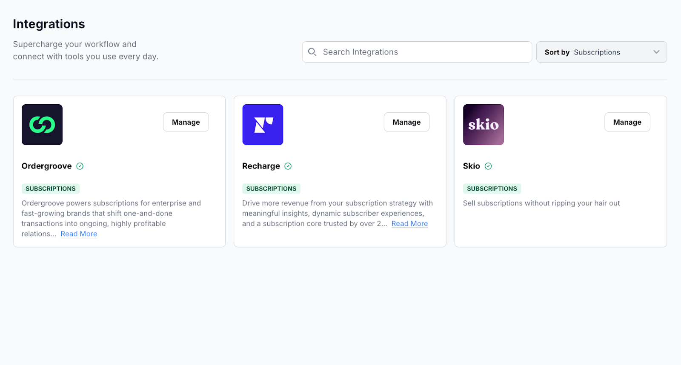Click the magnifying glass search icon
Image resolution: width=681 pixels, height=365 pixels.
tap(312, 52)
